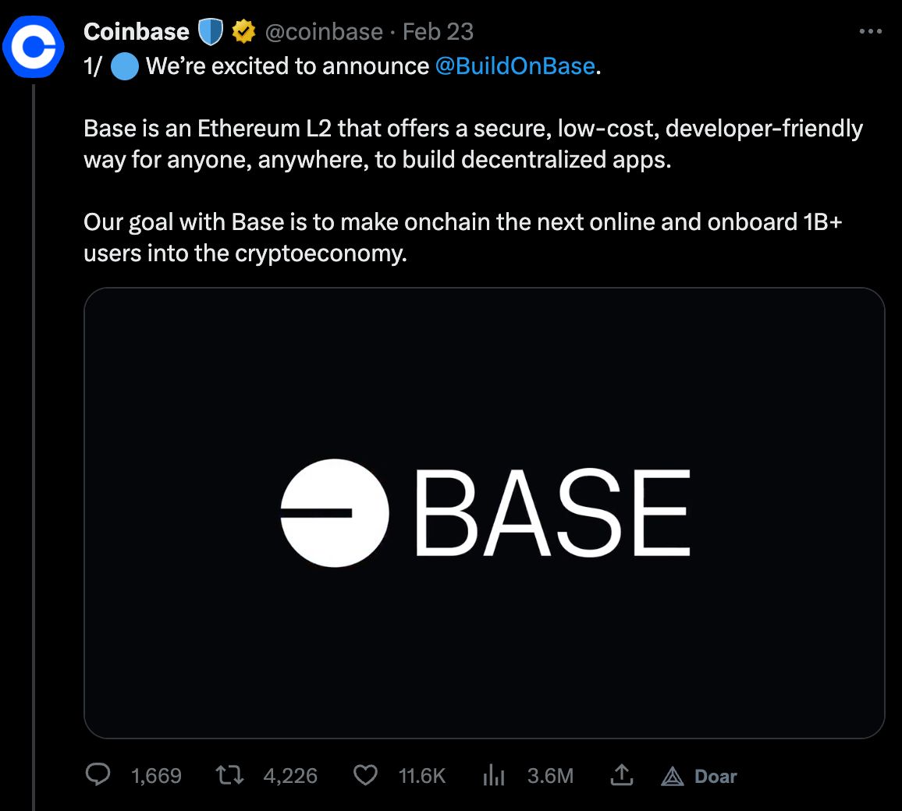This screenshot has width=902, height=811.
Task: Click the reply speech bubble icon
Action: [98, 775]
